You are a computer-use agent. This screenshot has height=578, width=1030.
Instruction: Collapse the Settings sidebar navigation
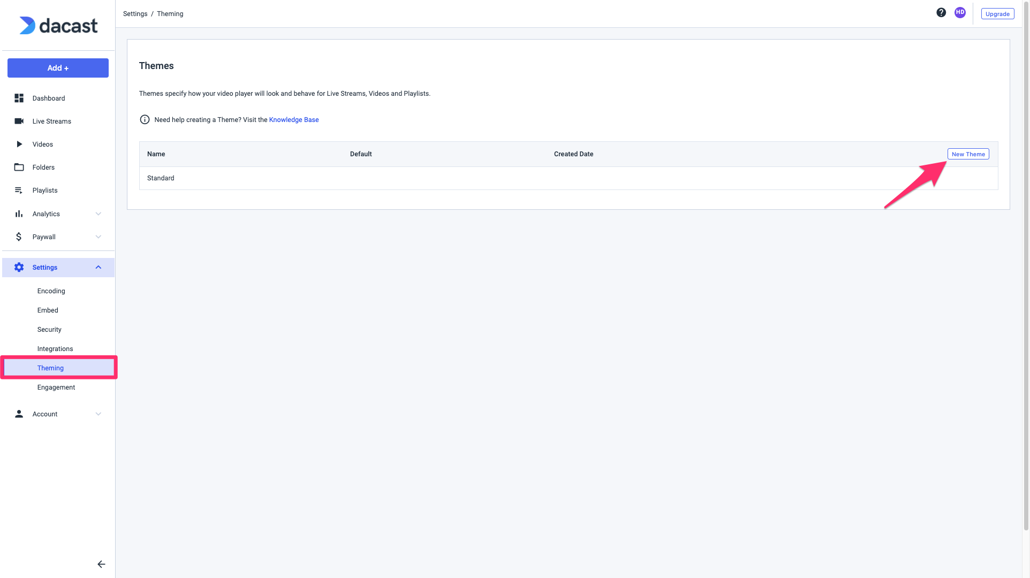coord(97,267)
